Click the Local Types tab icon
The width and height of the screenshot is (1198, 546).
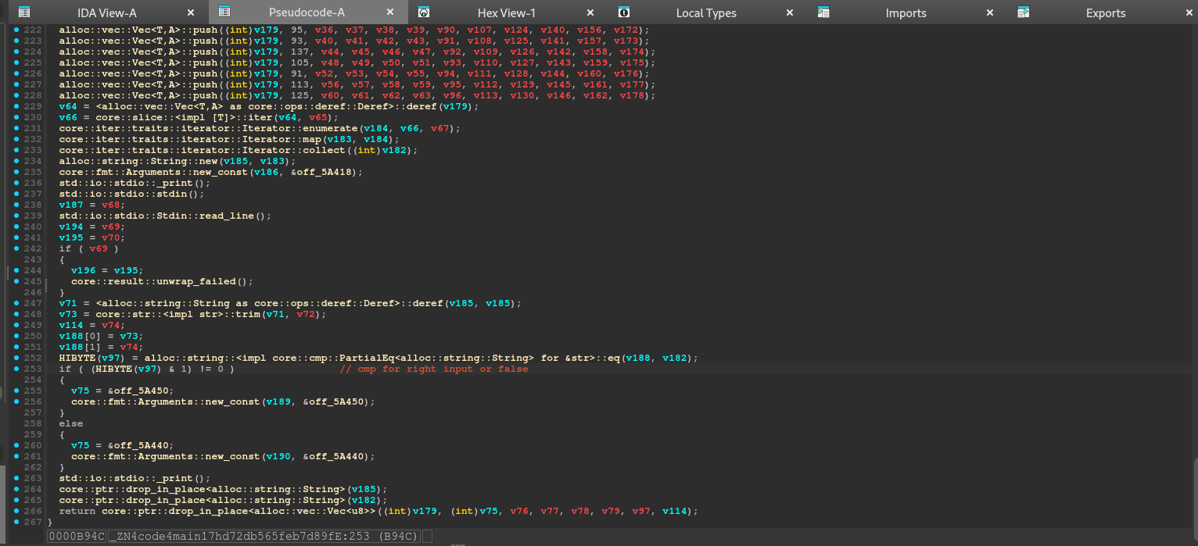point(624,12)
